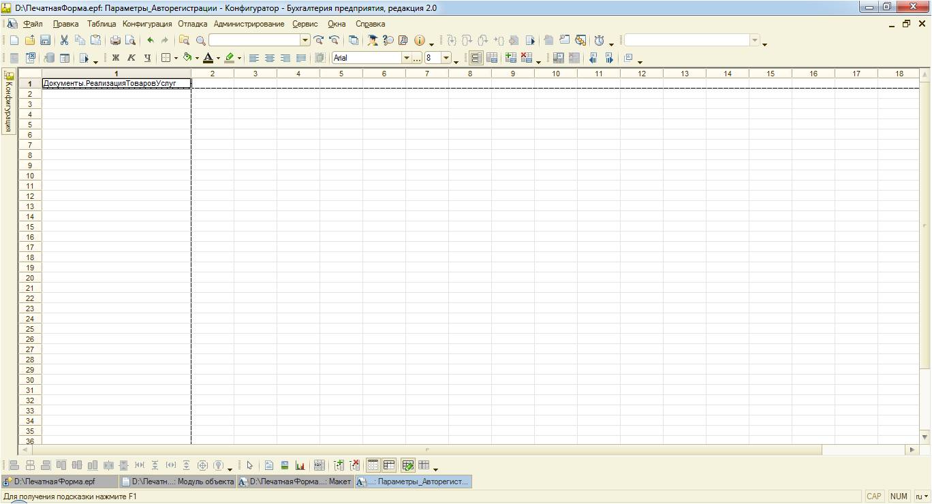Open the syntax assistant graduate icon
This screenshot has width=932, height=504.
[373, 41]
